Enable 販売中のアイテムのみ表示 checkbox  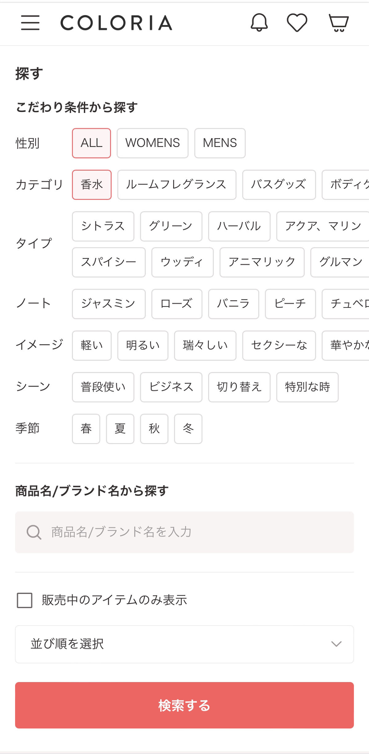coord(25,600)
